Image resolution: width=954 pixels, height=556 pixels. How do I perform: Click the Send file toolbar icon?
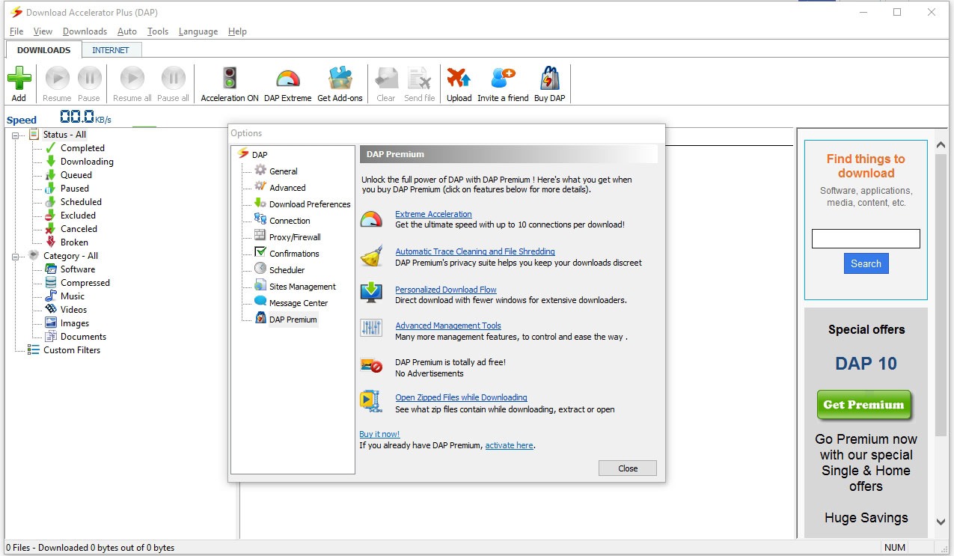pyautogui.click(x=419, y=79)
